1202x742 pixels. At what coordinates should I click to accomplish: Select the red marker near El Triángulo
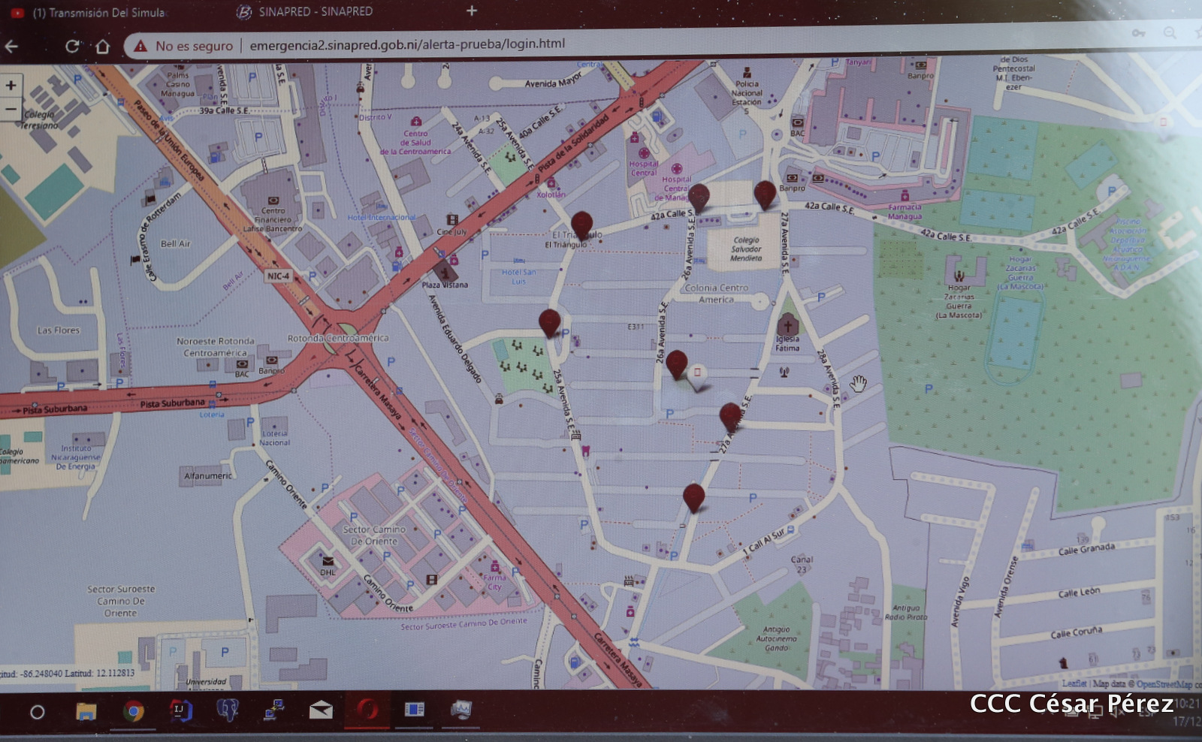coord(581,225)
